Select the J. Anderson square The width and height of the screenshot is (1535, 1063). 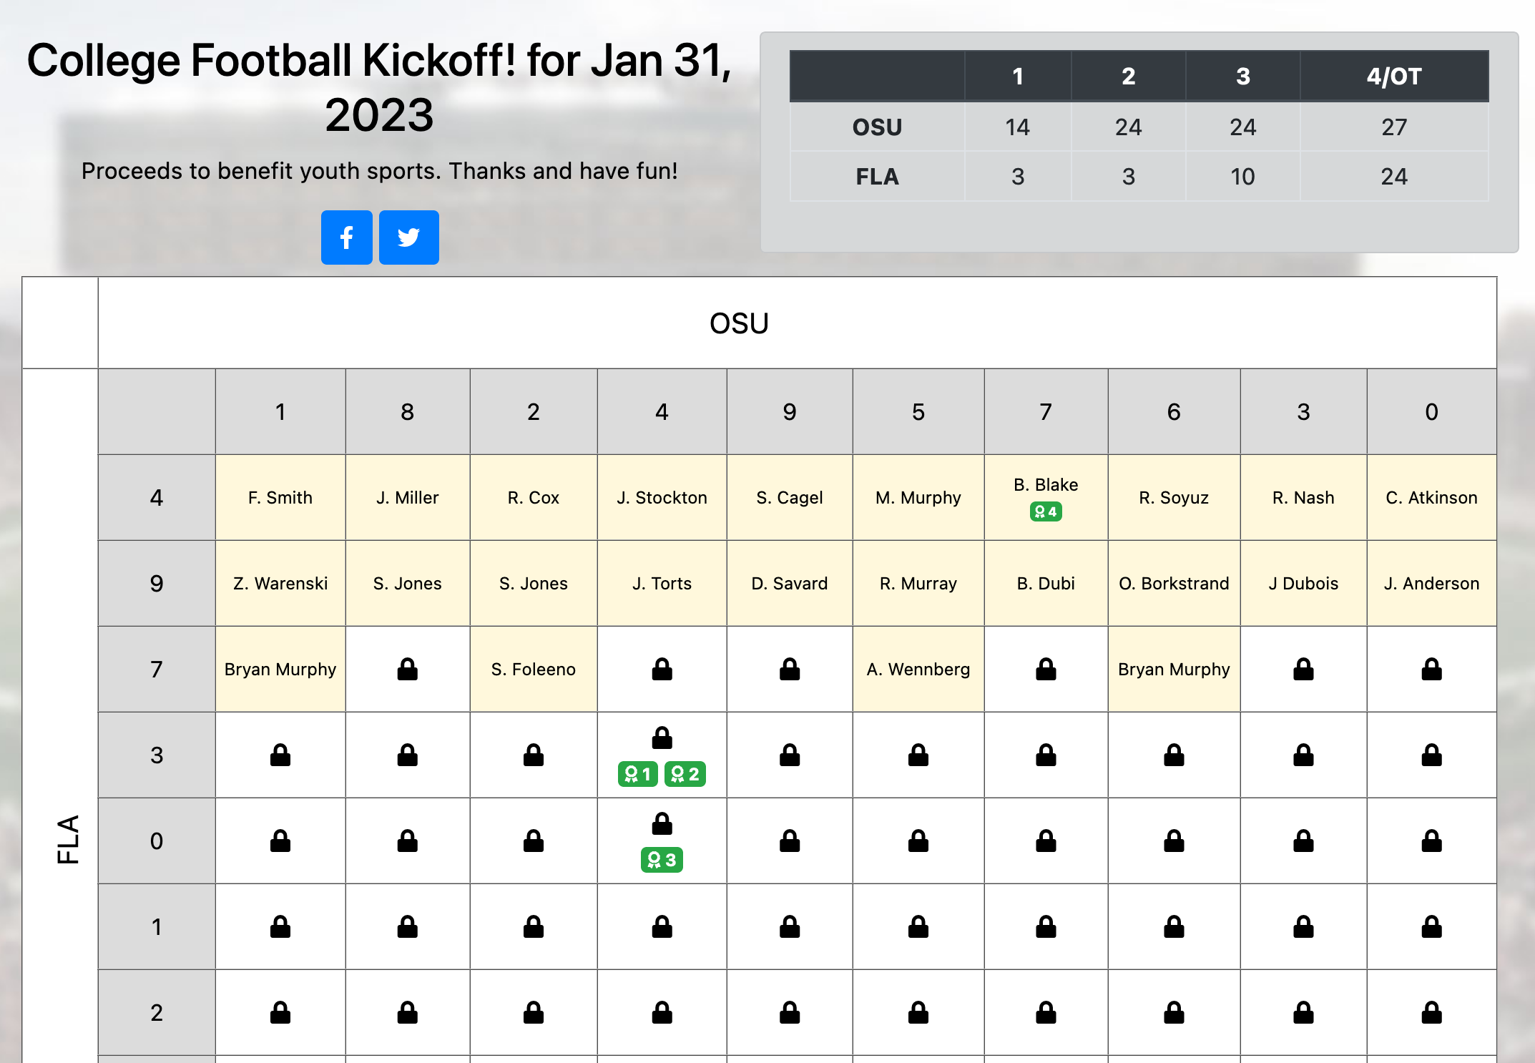click(1432, 584)
